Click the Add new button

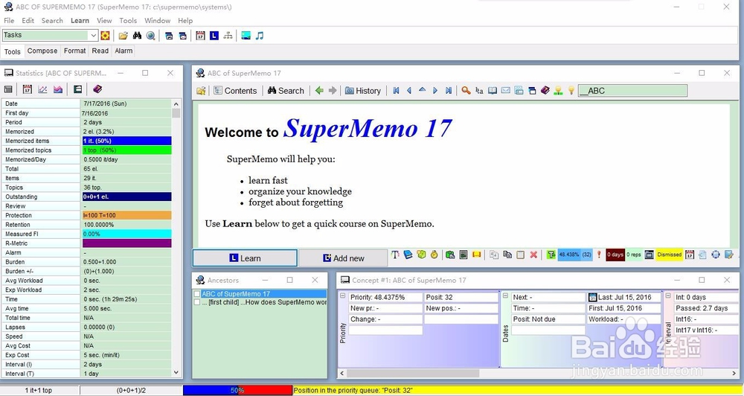344,258
